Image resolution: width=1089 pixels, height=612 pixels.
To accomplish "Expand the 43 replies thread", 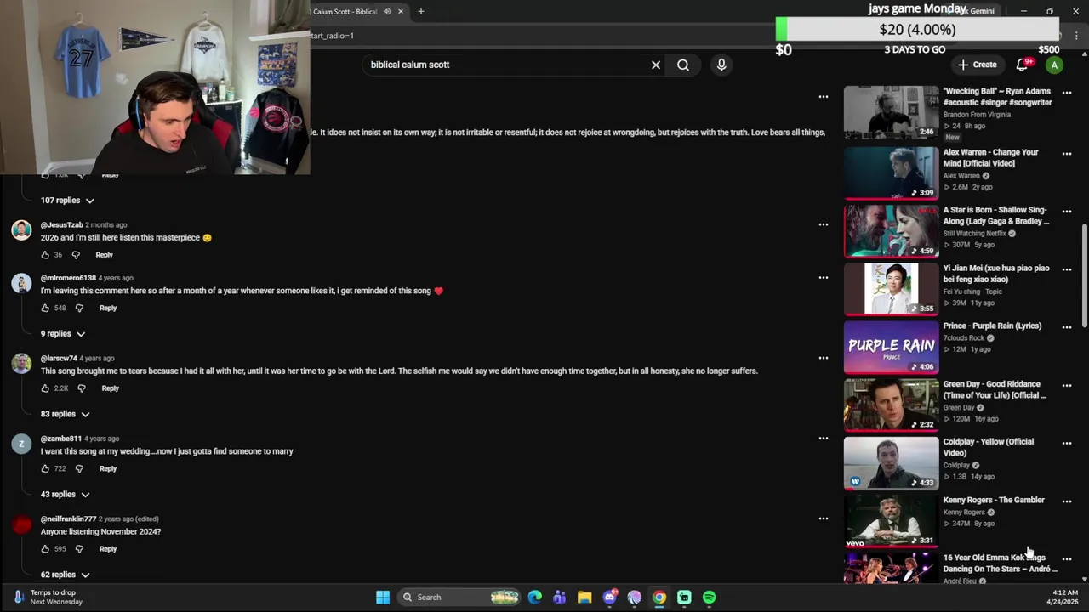I will pyautogui.click(x=66, y=494).
